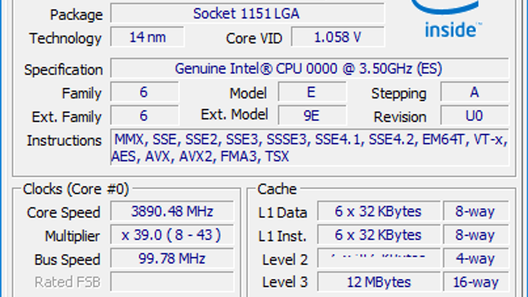This screenshot has width=528, height=297.
Task: Click the Model field showing E
Action: click(312, 92)
